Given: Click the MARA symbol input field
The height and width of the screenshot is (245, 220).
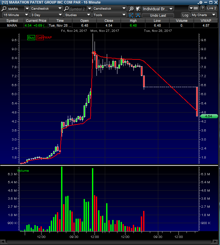Looking at the screenshot, I should point(16,9).
